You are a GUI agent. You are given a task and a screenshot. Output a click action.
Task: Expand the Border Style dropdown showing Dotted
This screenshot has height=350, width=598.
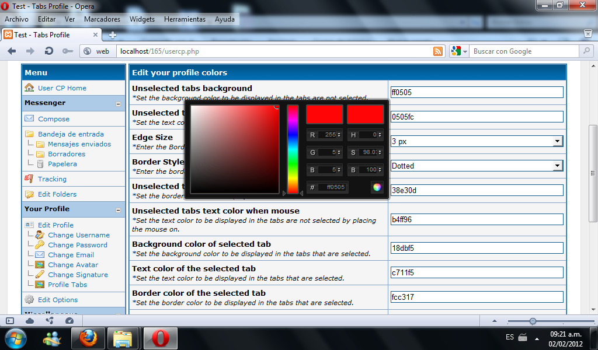[558, 166]
